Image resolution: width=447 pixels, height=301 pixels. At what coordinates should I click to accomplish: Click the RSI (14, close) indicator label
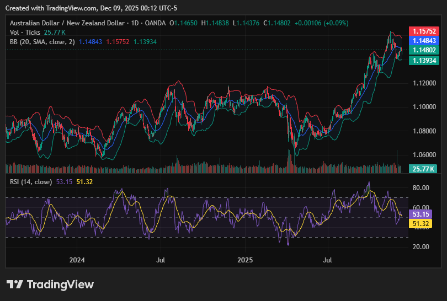31,181
